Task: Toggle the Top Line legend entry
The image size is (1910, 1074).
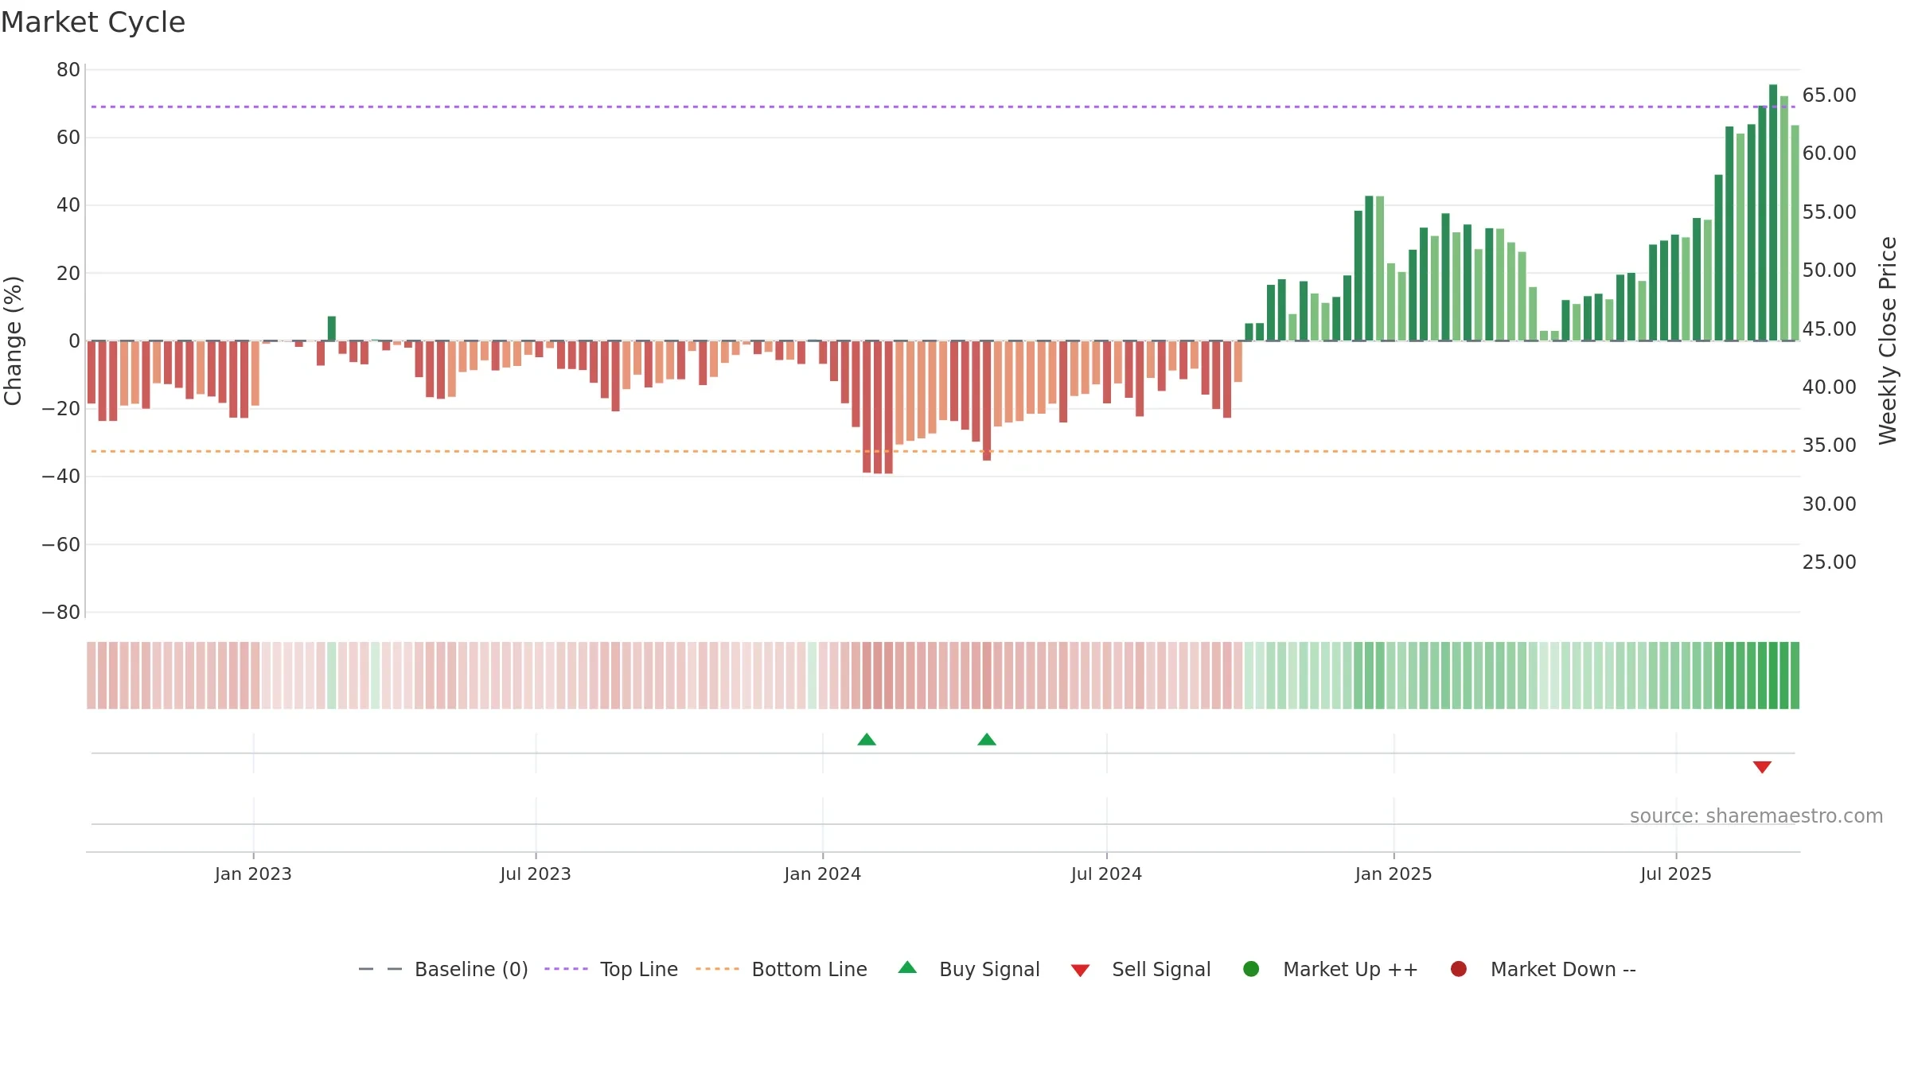Action: coord(611,969)
